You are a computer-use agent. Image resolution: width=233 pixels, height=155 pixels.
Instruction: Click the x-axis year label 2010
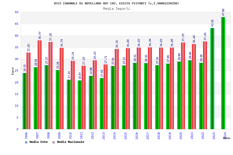click(x=70, y=136)
